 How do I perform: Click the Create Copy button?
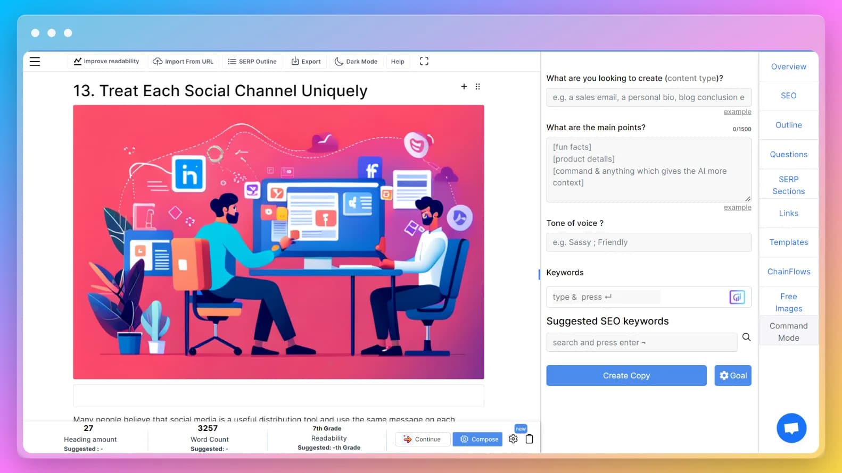point(626,375)
